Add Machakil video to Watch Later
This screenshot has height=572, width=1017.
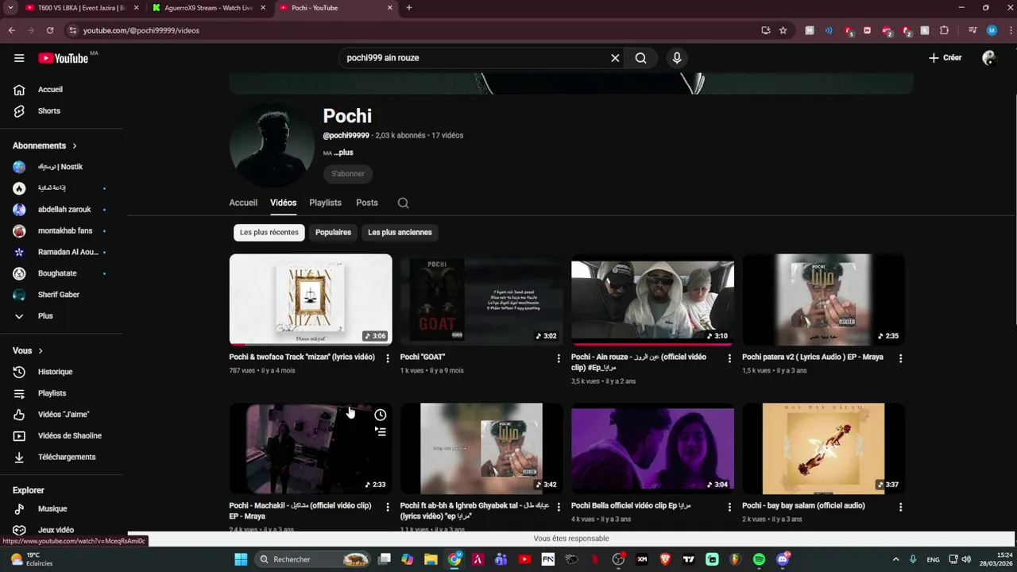tap(381, 415)
